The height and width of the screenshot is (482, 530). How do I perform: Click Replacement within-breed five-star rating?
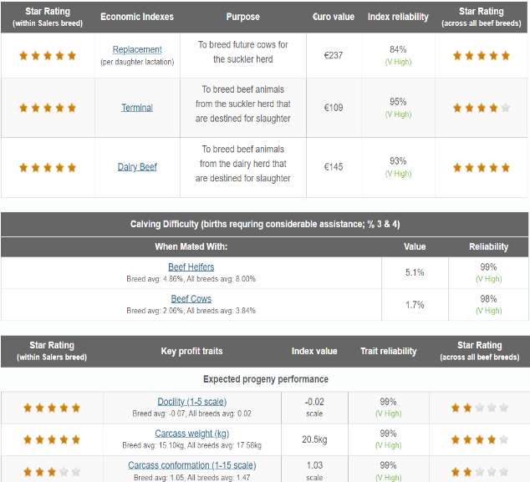[x=48, y=56]
